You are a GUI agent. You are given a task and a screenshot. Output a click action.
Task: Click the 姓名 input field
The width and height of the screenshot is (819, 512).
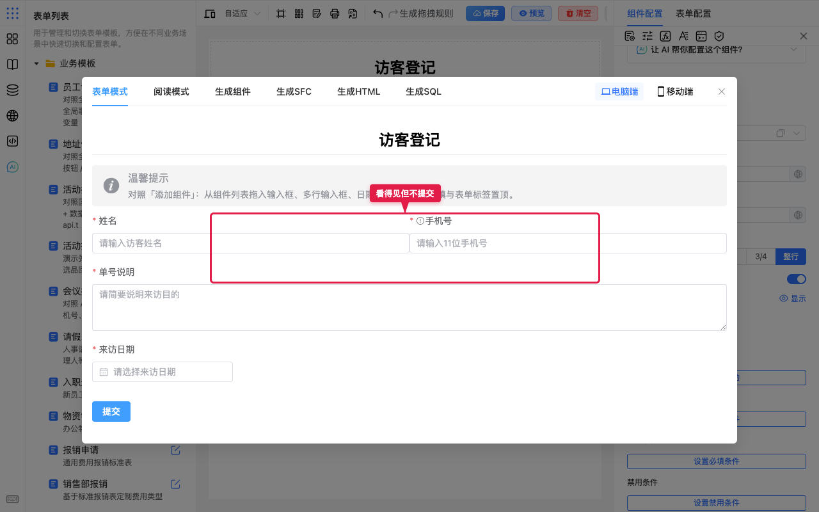pos(251,243)
